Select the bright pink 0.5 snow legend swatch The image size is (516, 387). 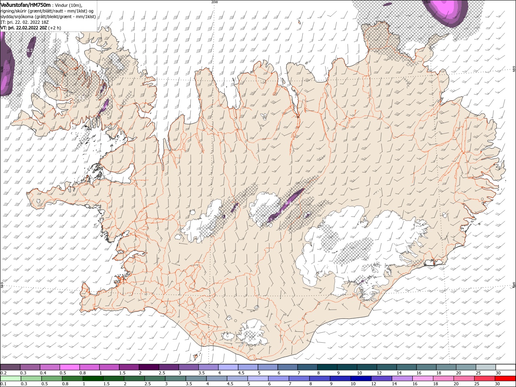pos(69,367)
